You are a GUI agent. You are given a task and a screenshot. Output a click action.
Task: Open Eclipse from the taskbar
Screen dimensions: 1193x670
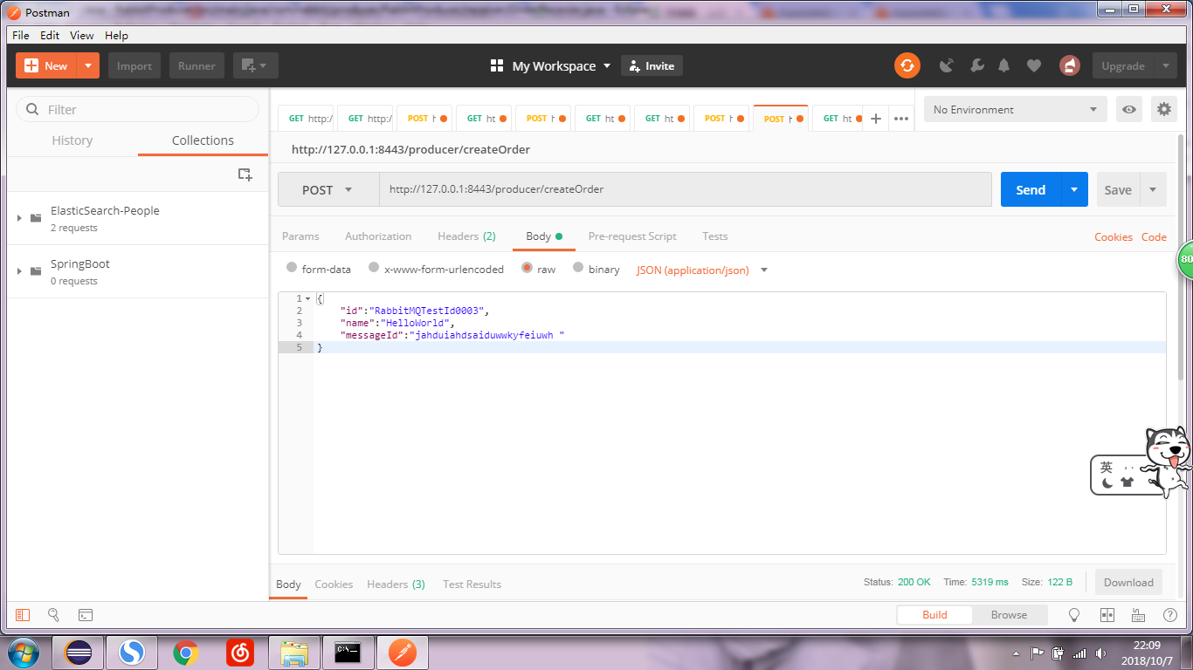tap(79, 653)
